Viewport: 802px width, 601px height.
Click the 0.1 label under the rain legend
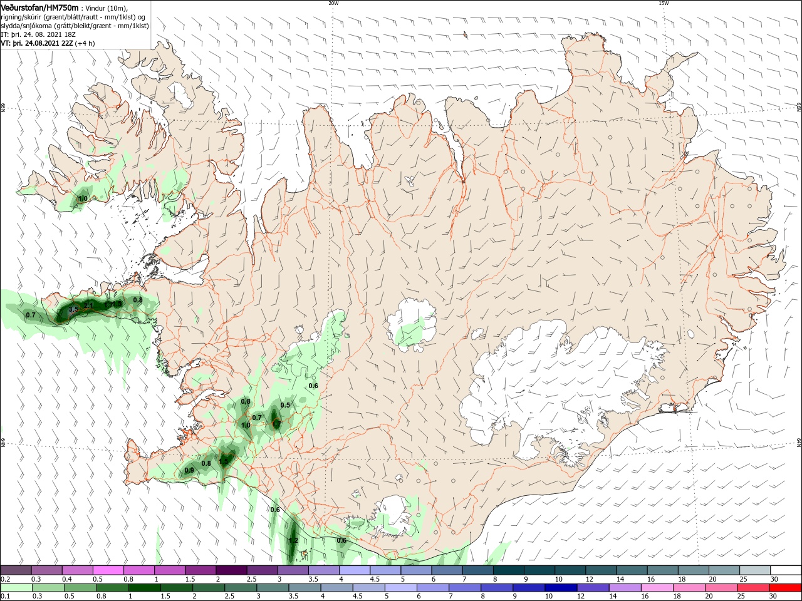click(5, 597)
